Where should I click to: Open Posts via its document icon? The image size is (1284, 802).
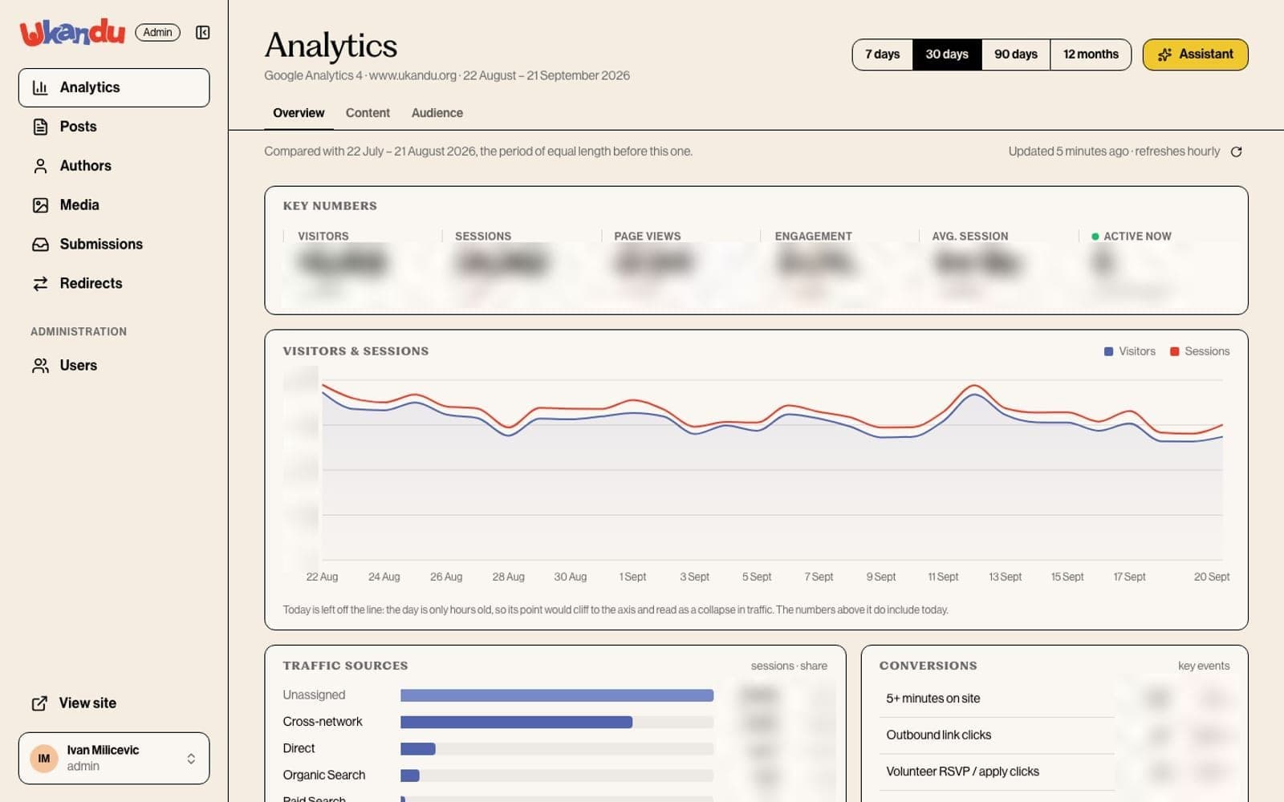coord(40,127)
